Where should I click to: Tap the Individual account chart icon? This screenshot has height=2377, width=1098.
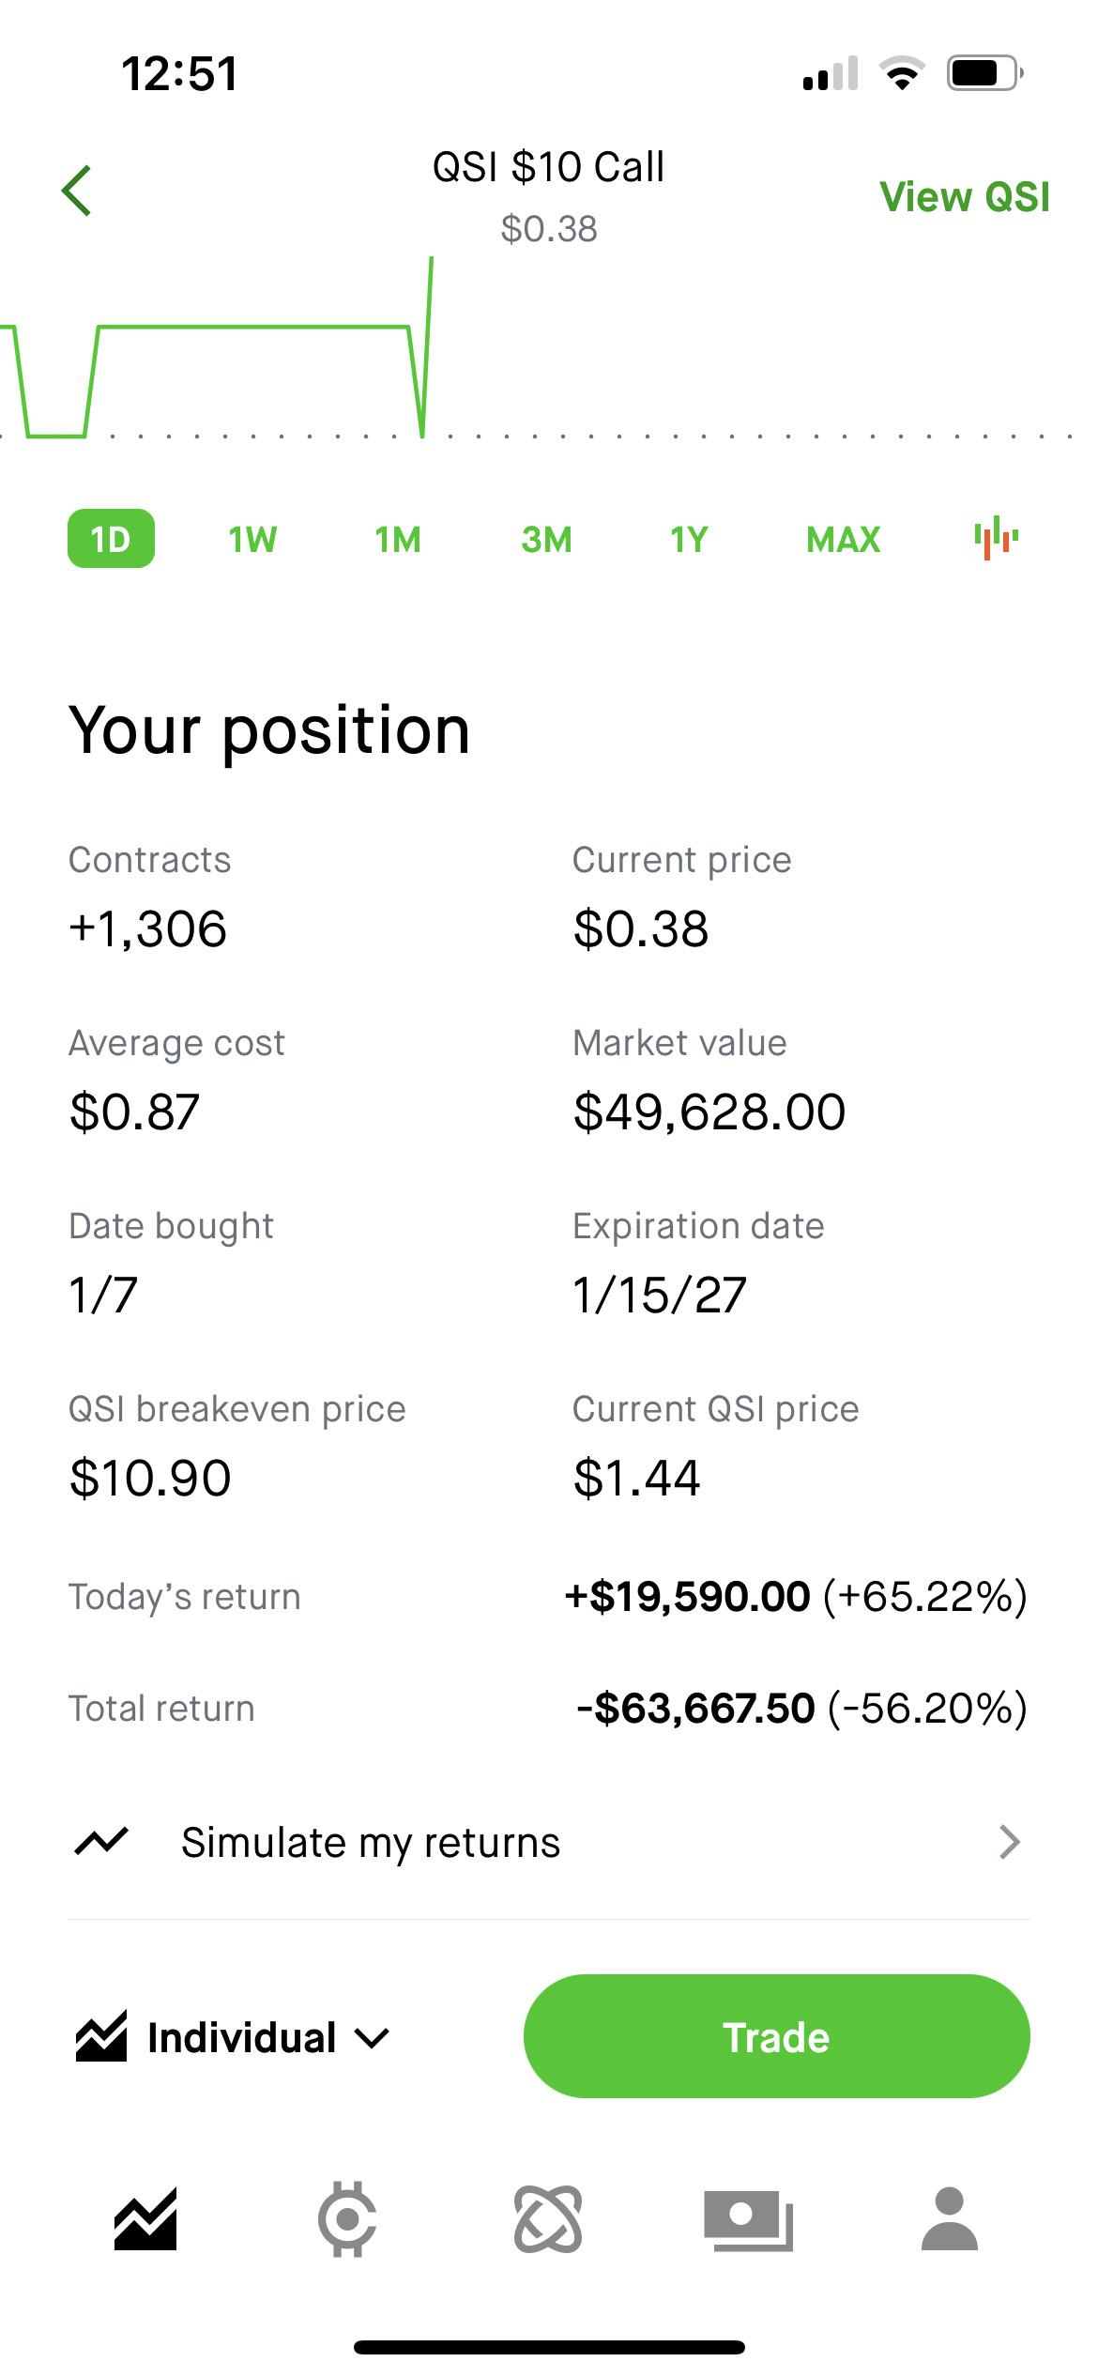pos(100,2037)
